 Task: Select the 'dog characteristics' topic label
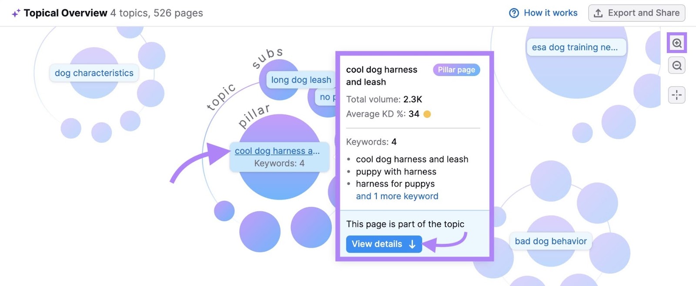[94, 73]
